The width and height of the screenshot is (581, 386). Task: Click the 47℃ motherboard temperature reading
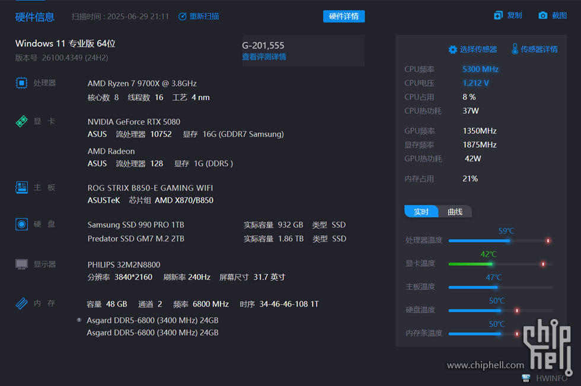pyautogui.click(x=493, y=277)
